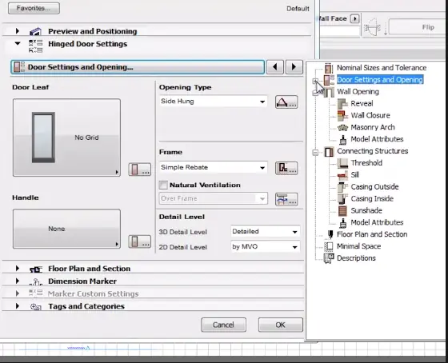Select Minimal Space in the tree
Screen dimensions: 448x363
pos(358,246)
